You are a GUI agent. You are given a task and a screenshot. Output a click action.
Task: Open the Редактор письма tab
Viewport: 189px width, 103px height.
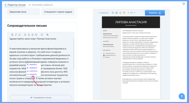click(x=16, y=5)
